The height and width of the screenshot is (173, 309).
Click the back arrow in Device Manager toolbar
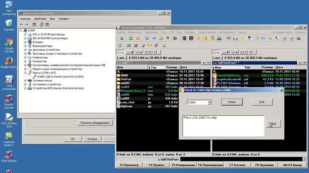tap(21, 25)
